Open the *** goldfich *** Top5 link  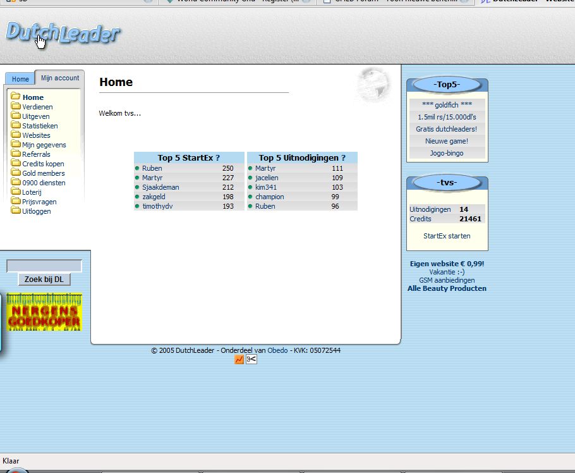click(x=447, y=104)
